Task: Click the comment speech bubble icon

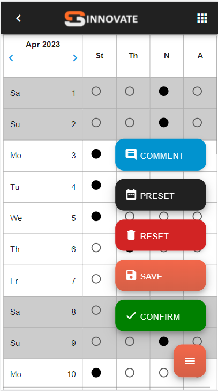Action: click(131, 154)
